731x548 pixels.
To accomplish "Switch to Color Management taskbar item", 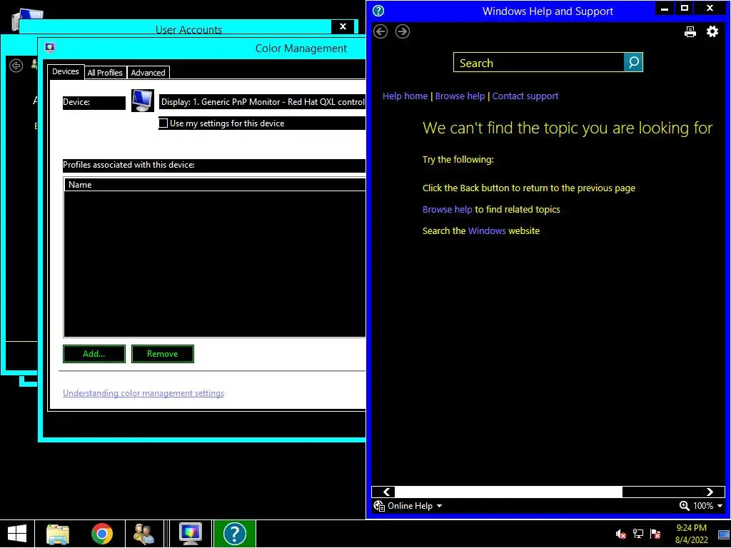I will click(190, 534).
